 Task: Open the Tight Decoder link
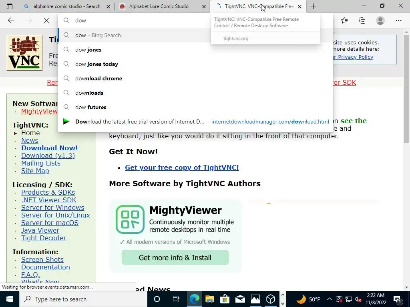[44, 238]
